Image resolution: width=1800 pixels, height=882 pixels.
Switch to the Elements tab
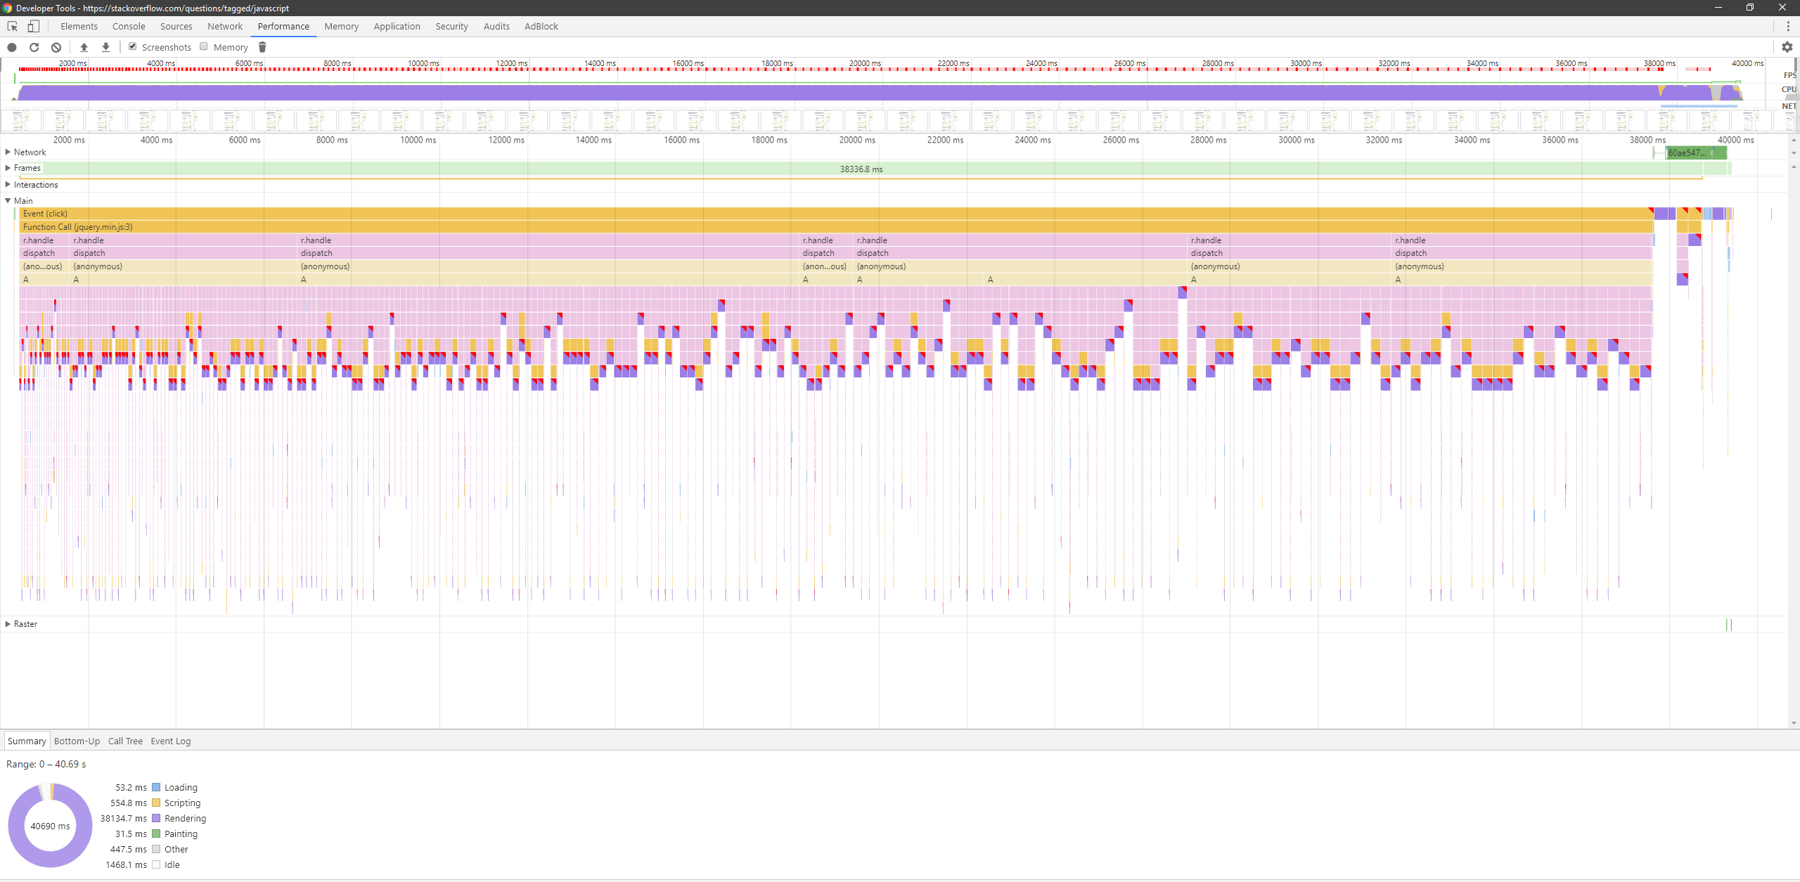point(79,26)
